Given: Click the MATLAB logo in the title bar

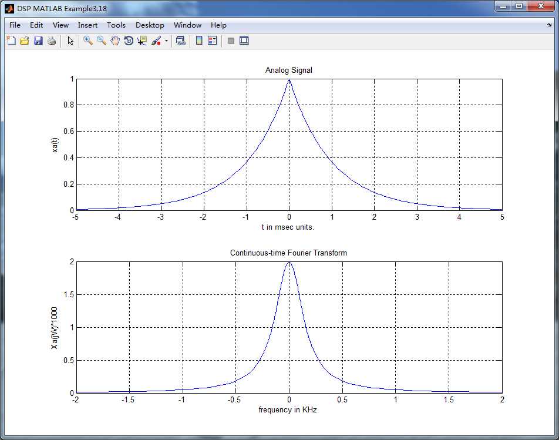Looking at the screenshot, I should coord(9,8).
